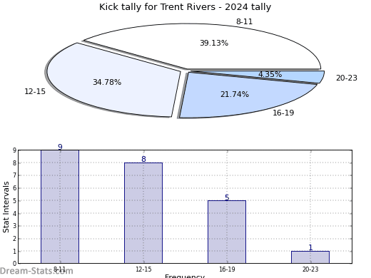This screenshot has width=371, height=278.
Task: Click the 16-19 bar with value 5
Action: point(227,232)
